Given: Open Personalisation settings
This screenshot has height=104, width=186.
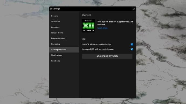Looking at the screenshot, I should pos(64,38).
